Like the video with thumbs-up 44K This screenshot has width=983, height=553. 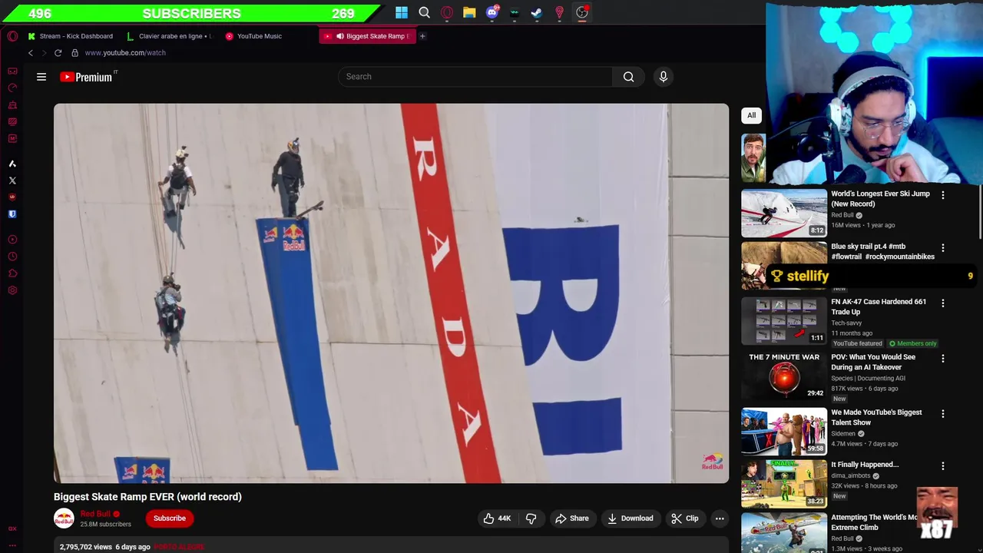[x=497, y=518]
